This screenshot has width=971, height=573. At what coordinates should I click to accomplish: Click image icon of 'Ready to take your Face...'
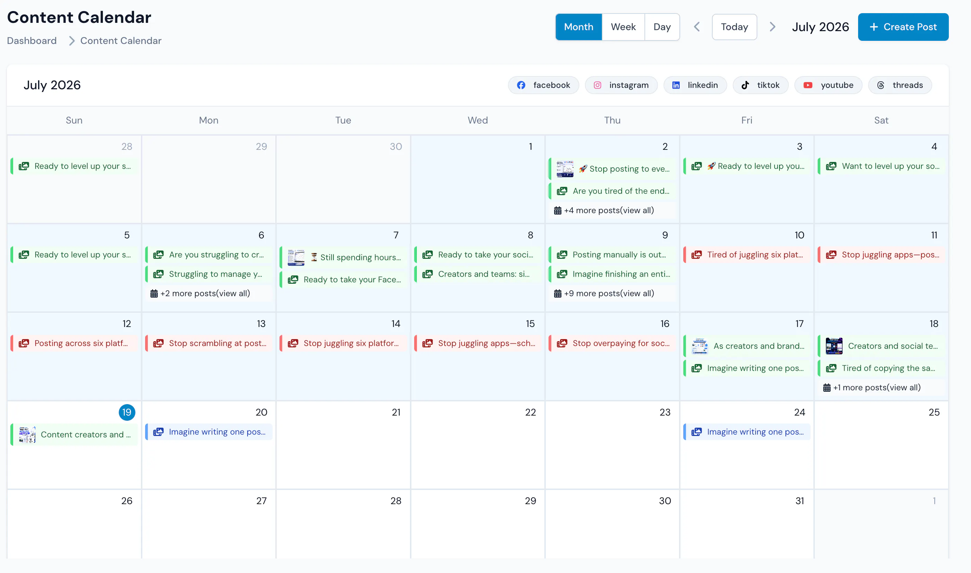[293, 280]
